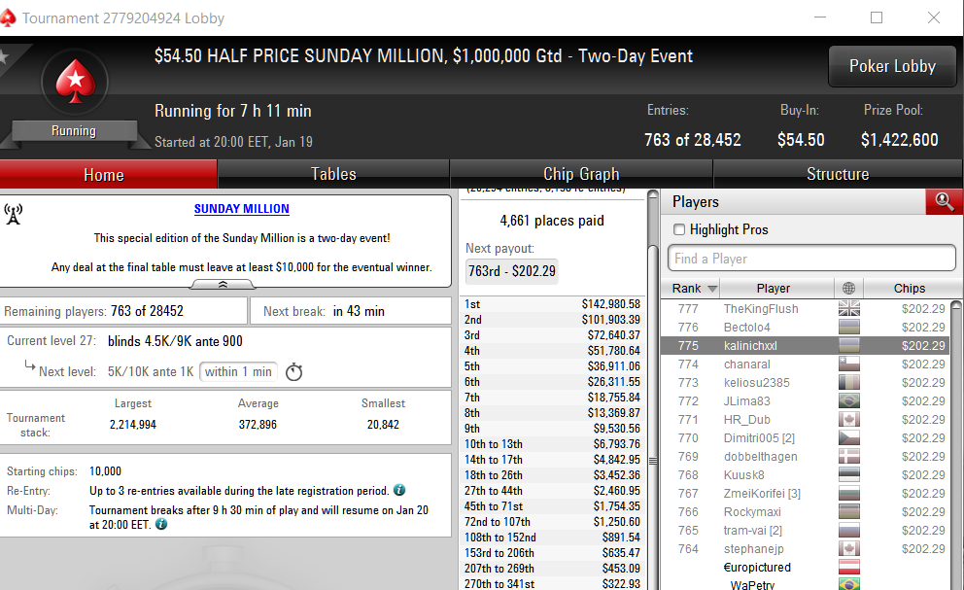This screenshot has width=964, height=590.
Task: Click dobbelthagen's Denmark flag
Action: (849, 457)
